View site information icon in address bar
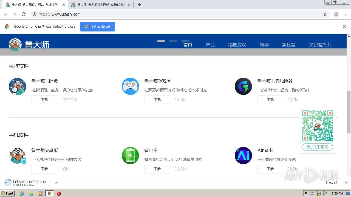This screenshot has height=197, width=351. tap(35, 14)
